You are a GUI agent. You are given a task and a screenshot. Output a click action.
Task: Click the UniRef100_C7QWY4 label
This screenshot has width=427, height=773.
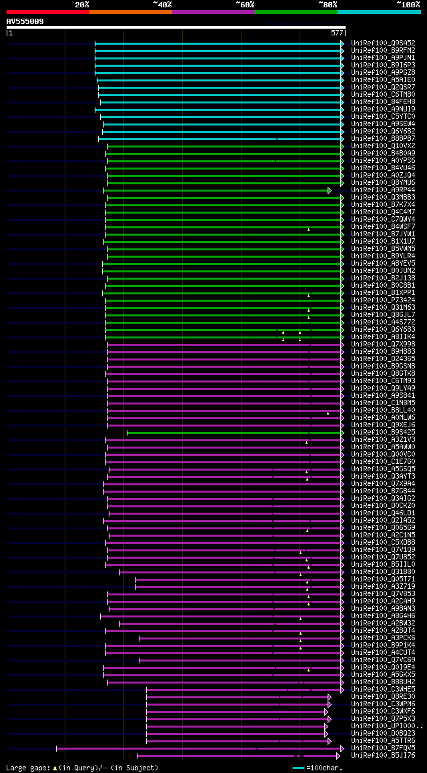(x=383, y=220)
